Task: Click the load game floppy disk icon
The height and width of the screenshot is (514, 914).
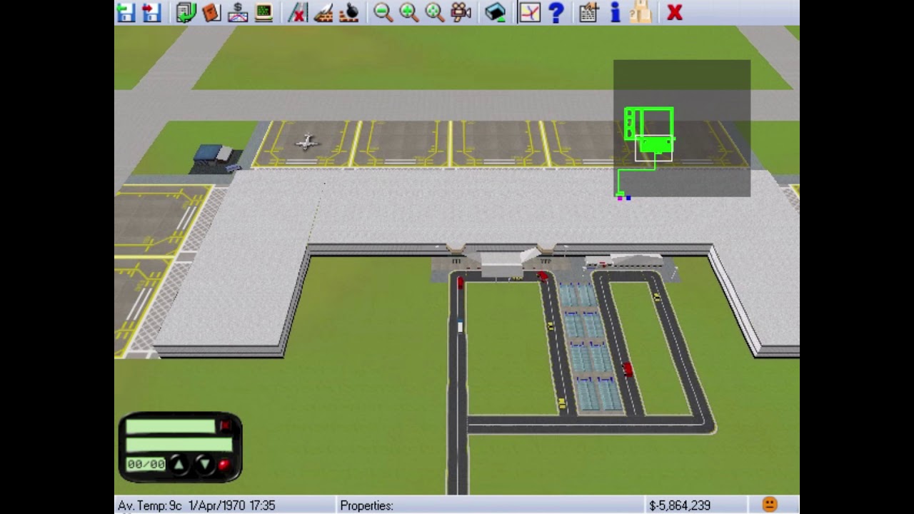Action: (126, 12)
